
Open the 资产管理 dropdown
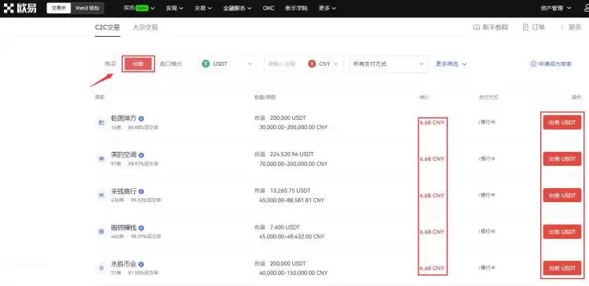tap(556, 9)
